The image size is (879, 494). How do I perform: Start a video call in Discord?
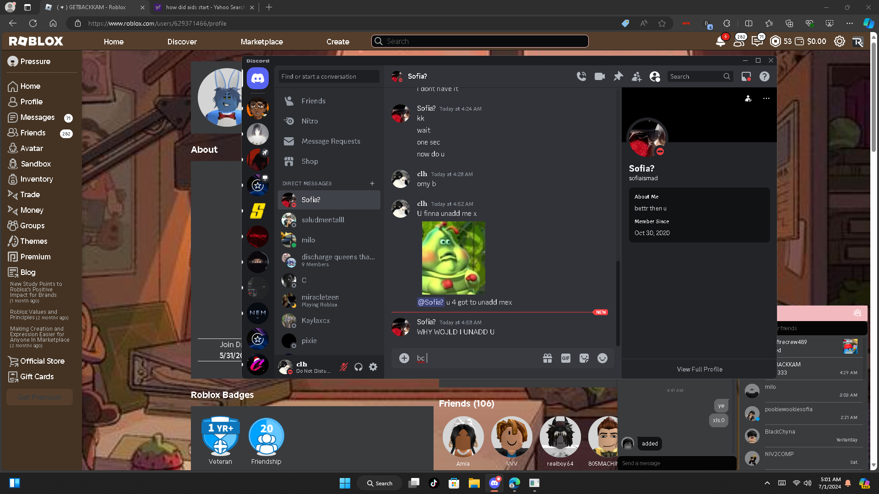coord(600,76)
